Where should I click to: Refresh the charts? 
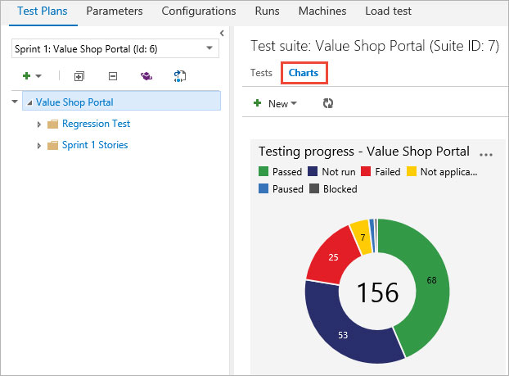tap(328, 103)
